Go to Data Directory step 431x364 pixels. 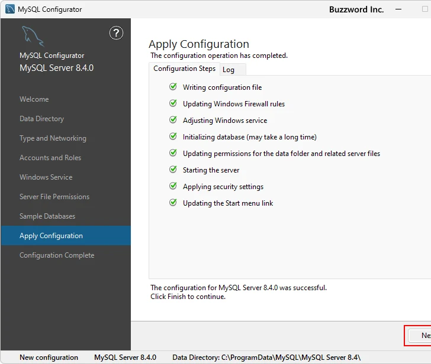[x=41, y=119]
